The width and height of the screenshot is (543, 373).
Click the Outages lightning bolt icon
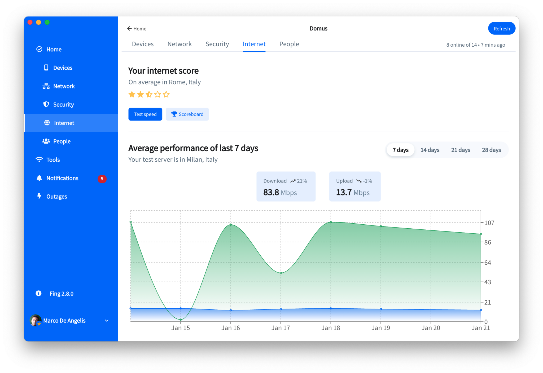click(x=39, y=196)
